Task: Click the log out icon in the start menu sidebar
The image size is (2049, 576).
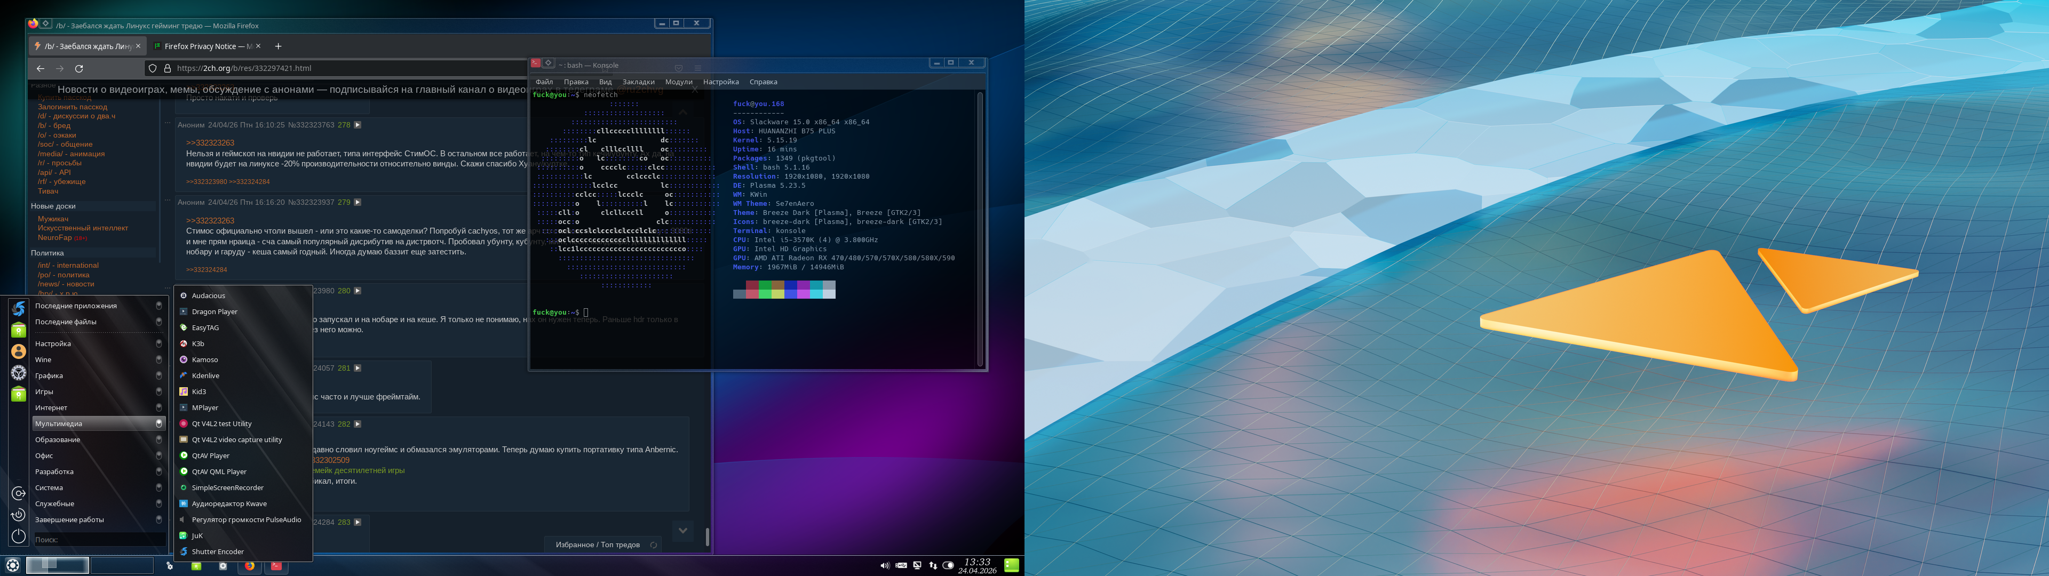Action: [x=18, y=494]
